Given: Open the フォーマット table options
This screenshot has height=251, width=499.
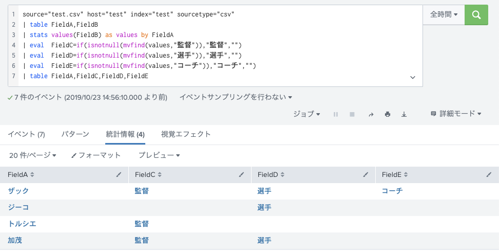Looking at the screenshot, I should pyautogui.click(x=96, y=155).
